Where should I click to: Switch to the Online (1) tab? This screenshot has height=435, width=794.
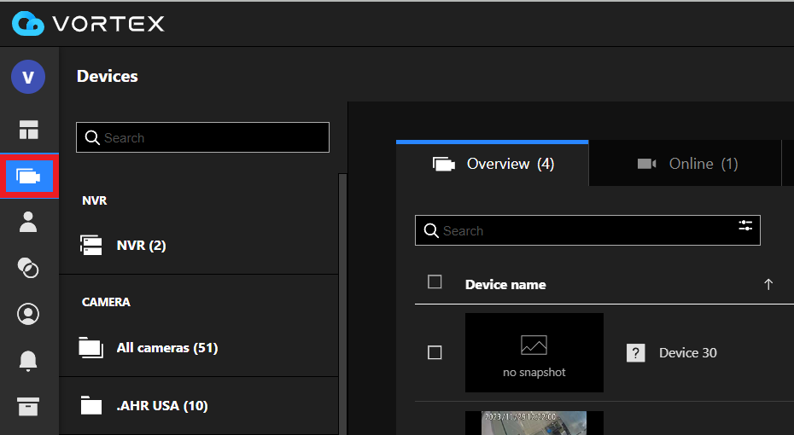tap(687, 164)
